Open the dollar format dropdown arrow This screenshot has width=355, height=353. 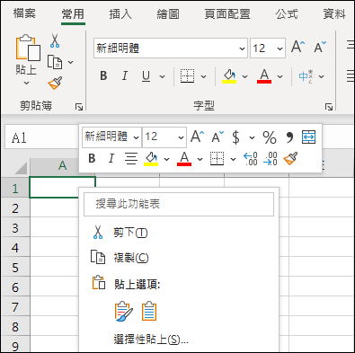click(x=252, y=137)
